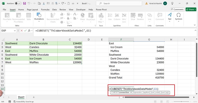This screenshot has height=103, width=198.
Task: Select Grand Total cell in column F
Action: (121, 78)
